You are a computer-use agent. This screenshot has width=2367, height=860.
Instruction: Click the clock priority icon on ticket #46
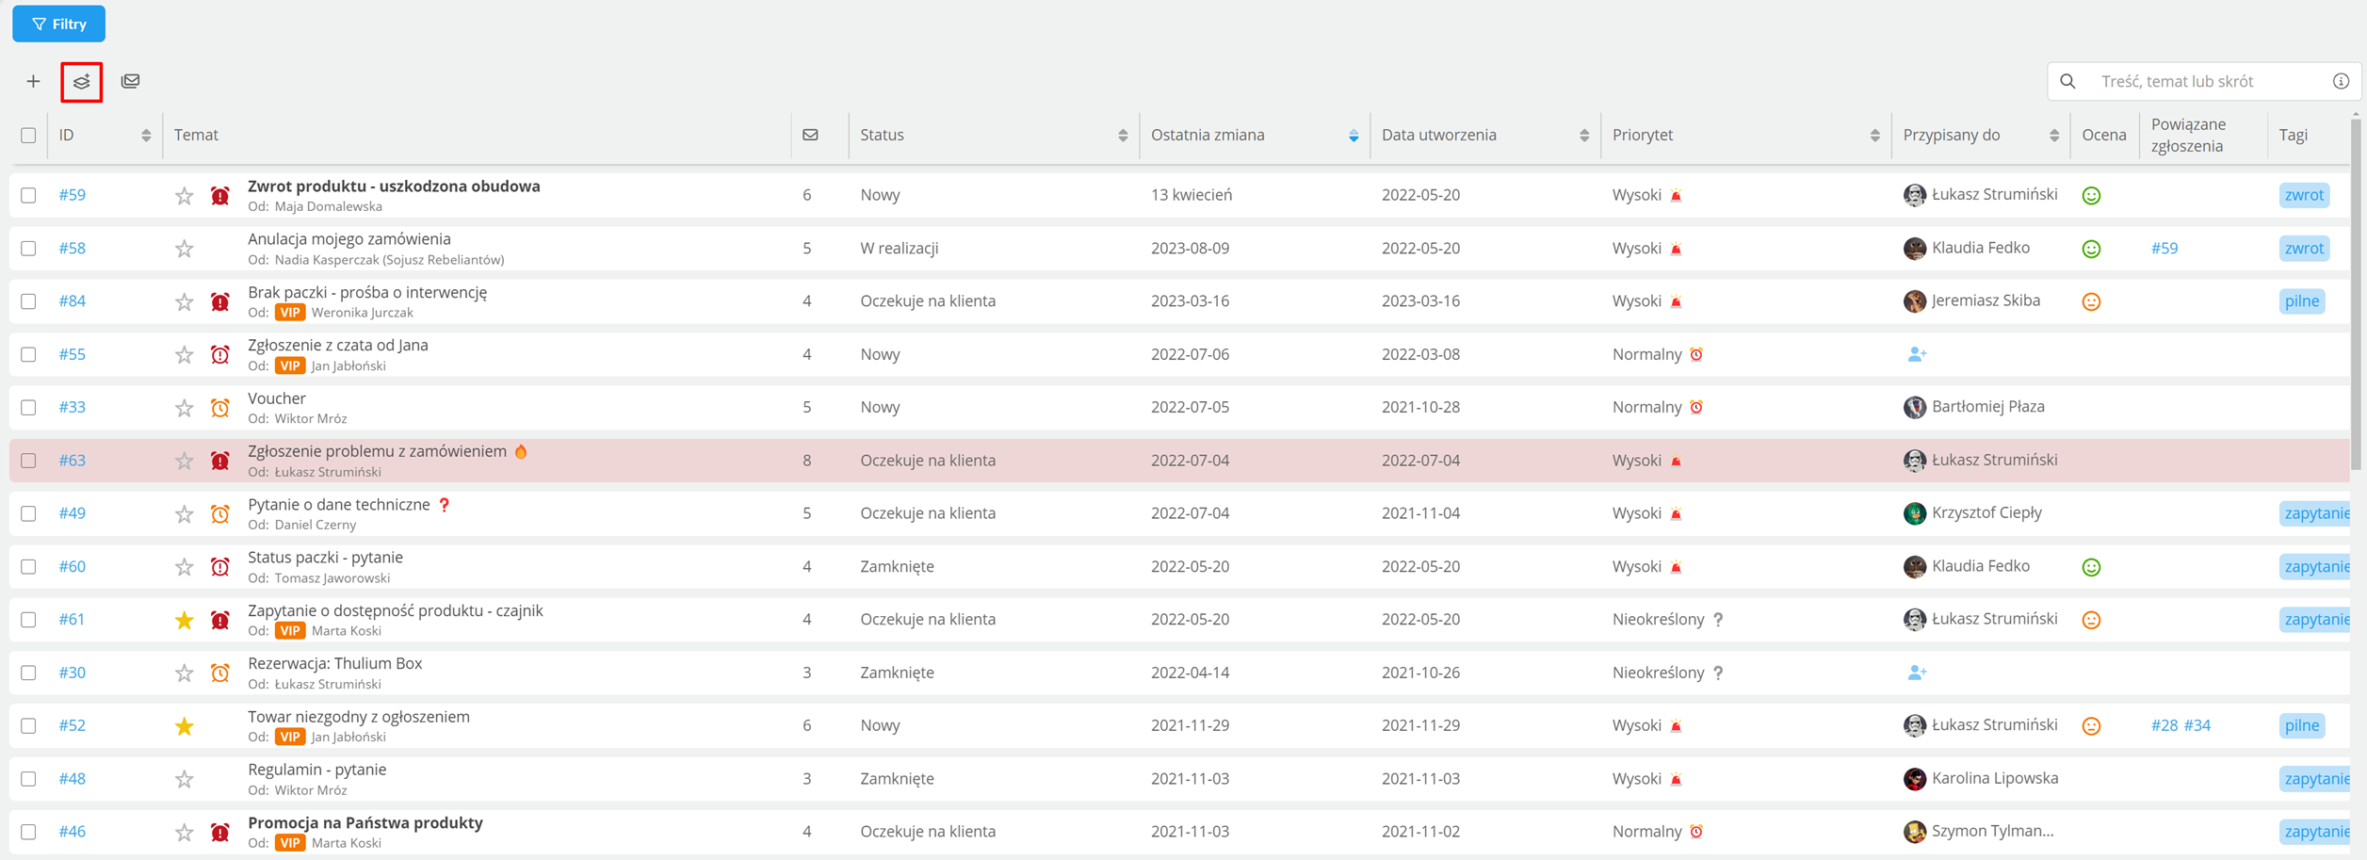(1696, 832)
